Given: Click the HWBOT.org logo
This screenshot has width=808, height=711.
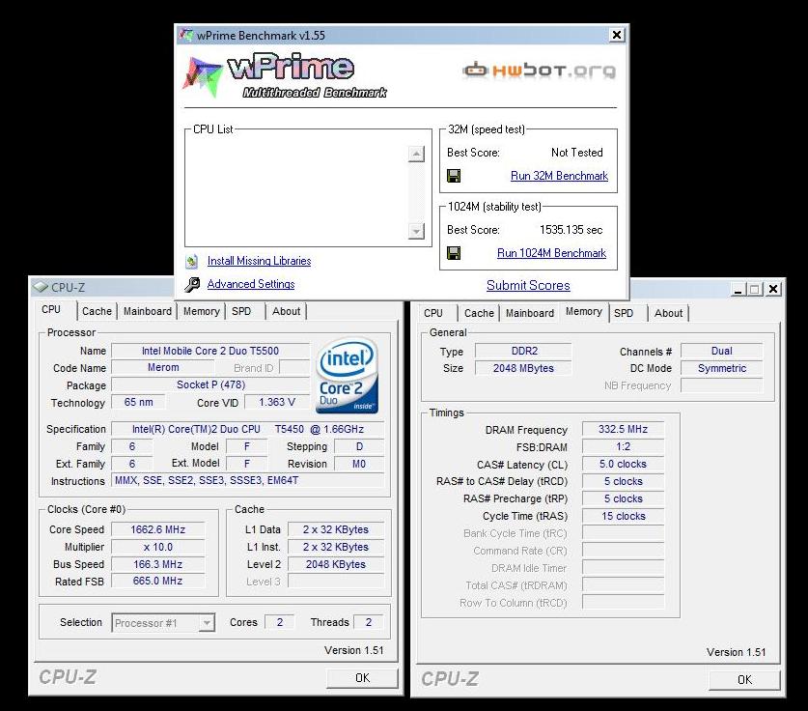Looking at the screenshot, I should [539, 71].
